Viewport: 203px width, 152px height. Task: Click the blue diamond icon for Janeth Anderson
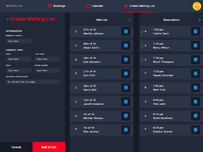[126, 102]
